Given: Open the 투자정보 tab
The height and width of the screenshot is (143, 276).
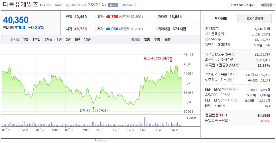Looking at the screenshot, I should [x=221, y=18].
